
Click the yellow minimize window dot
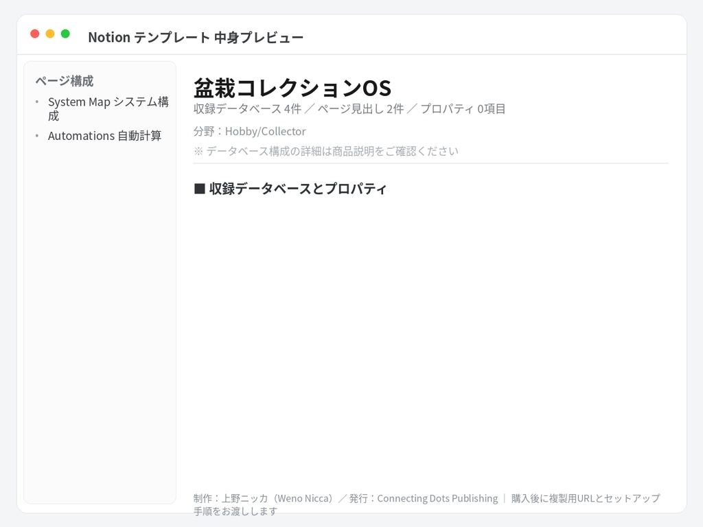[x=50, y=34]
